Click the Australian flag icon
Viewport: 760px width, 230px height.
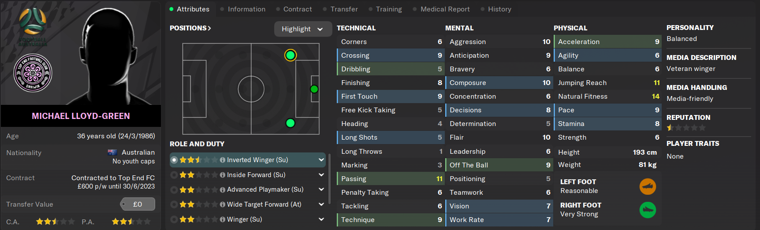(112, 152)
